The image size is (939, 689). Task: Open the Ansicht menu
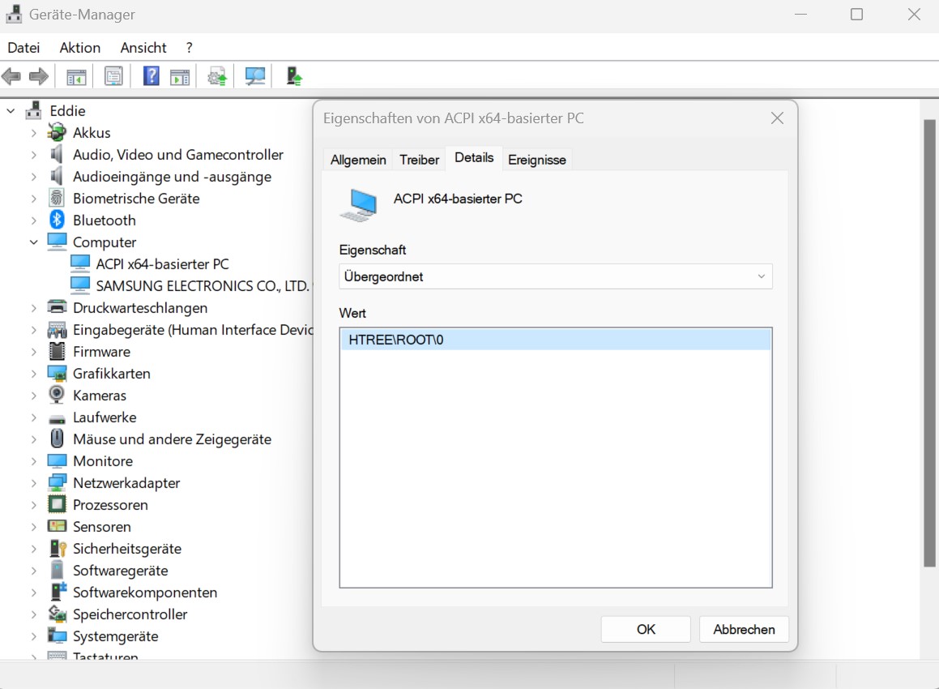click(143, 47)
